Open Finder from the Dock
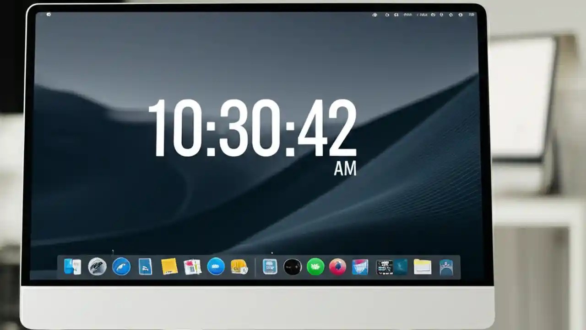This screenshot has width=586, height=330. point(72,266)
